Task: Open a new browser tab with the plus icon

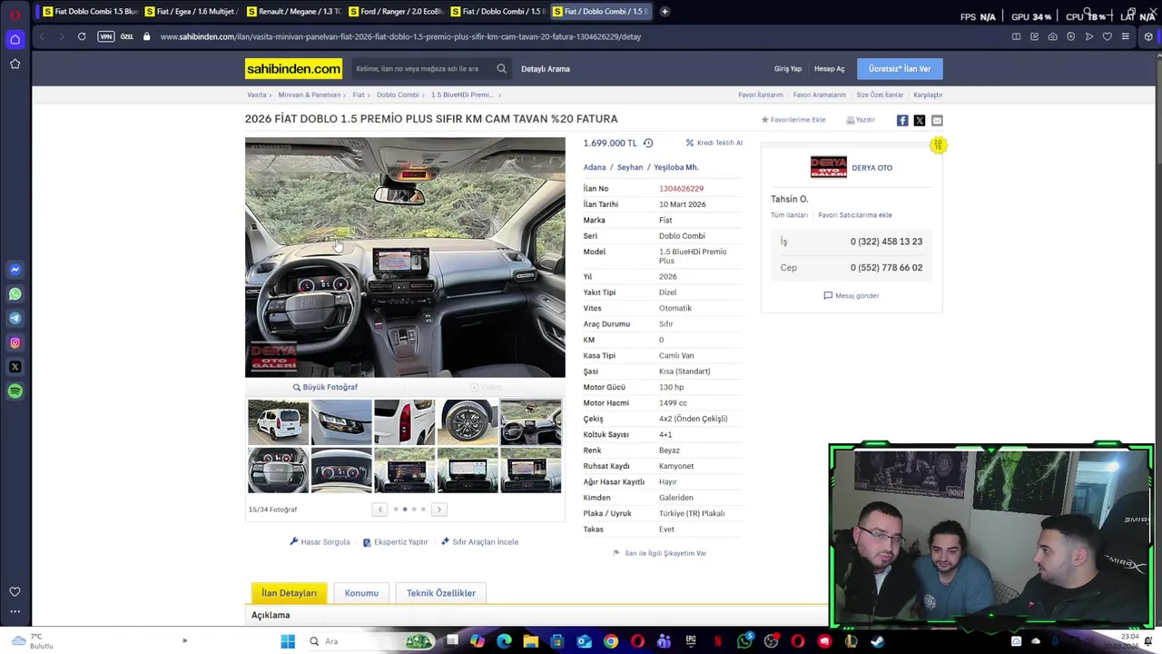Action: point(665,11)
